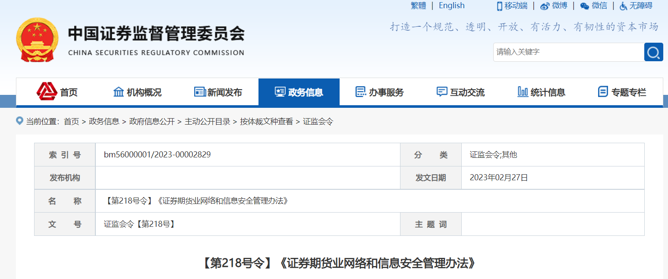Click the 主题词 label cell
This screenshot has height=279, width=668.
(x=431, y=224)
